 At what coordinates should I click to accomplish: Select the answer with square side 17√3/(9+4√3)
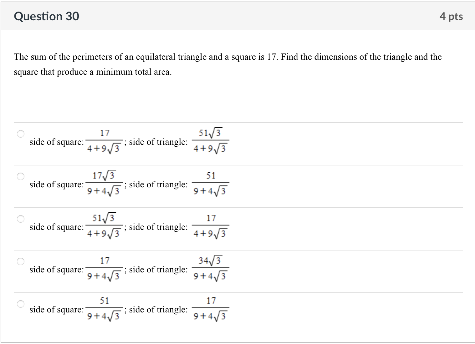pos(20,176)
